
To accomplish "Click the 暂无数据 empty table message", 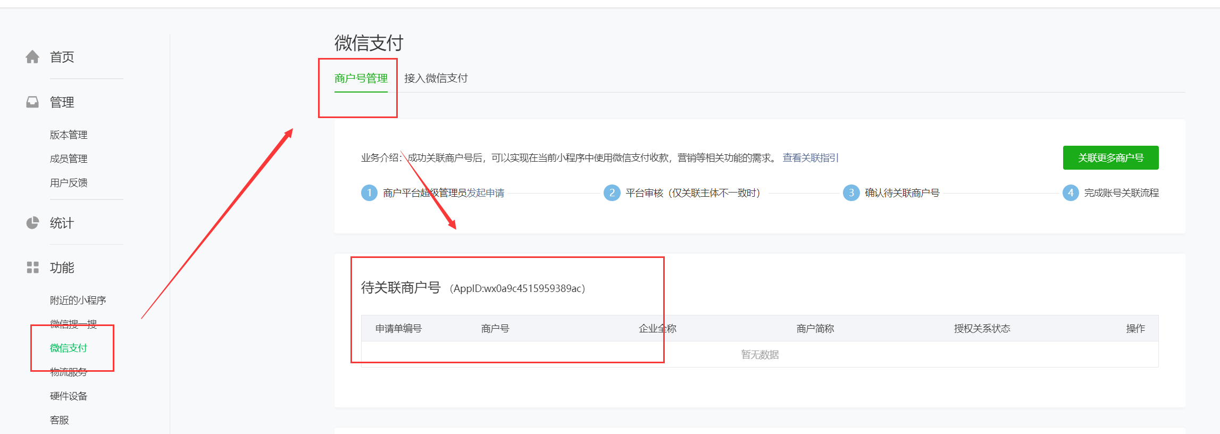I will point(760,355).
